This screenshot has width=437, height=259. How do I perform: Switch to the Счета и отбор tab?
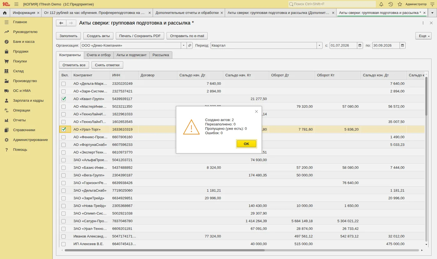[99, 55]
